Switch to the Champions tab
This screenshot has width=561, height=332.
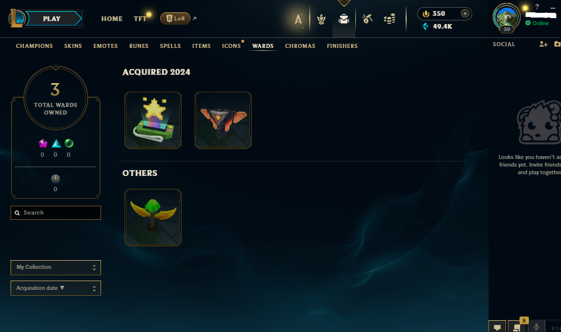pos(34,46)
